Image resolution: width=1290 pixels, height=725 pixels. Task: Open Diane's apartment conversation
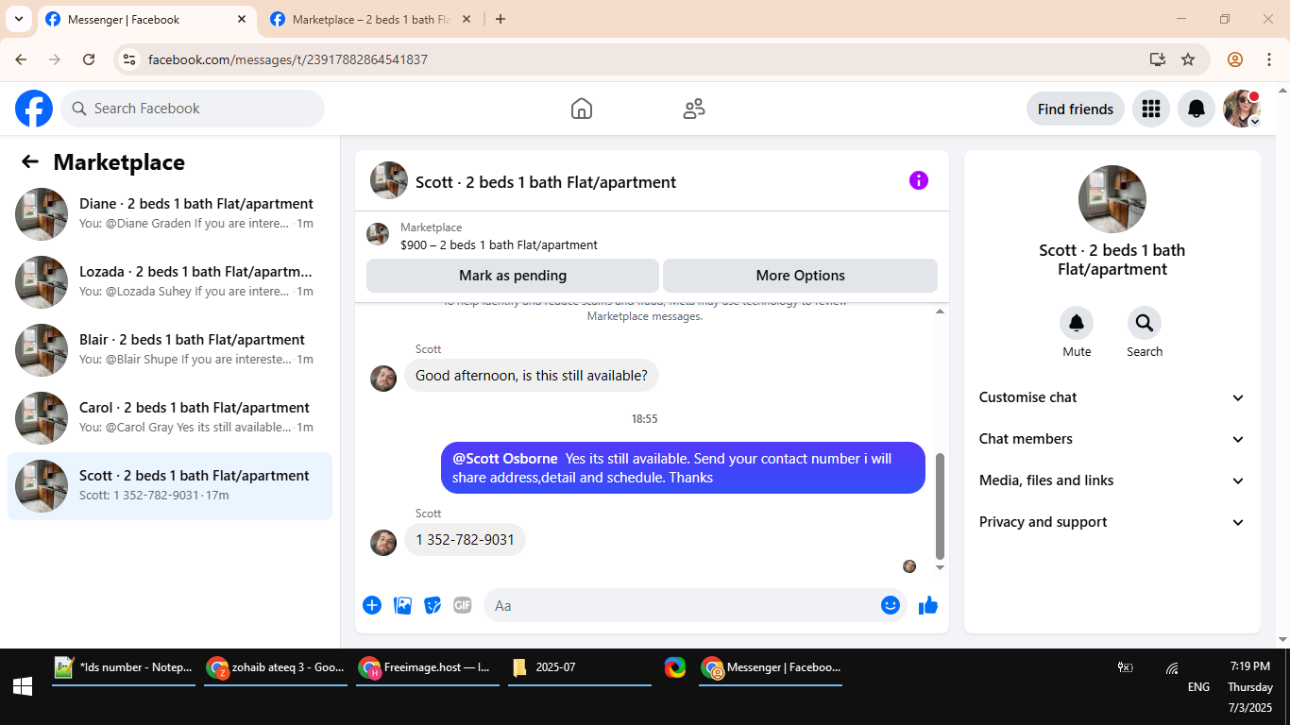point(170,214)
